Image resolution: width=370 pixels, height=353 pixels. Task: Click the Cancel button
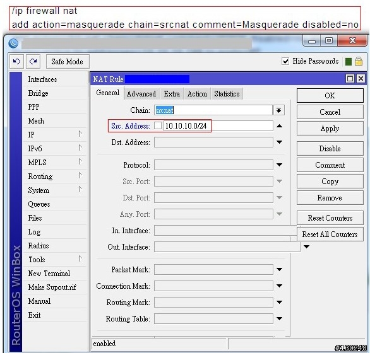coord(330,112)
